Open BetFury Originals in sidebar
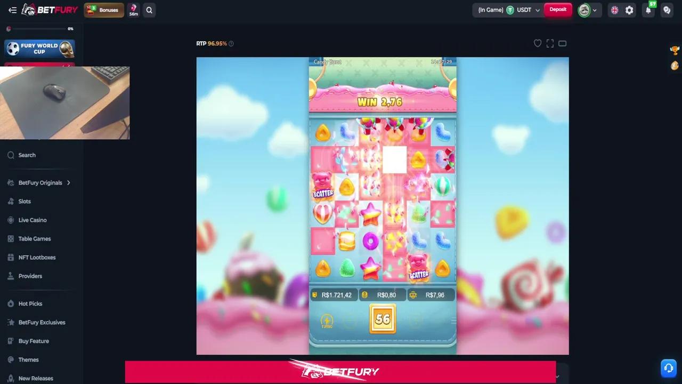Image resolution: width=682 pixels, height=384 pixels. (40, 183)
